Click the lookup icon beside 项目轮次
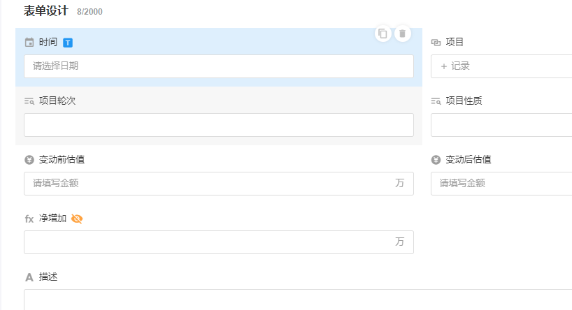The width and height of the screenshot is (572, 310). [x=29, y=101]
